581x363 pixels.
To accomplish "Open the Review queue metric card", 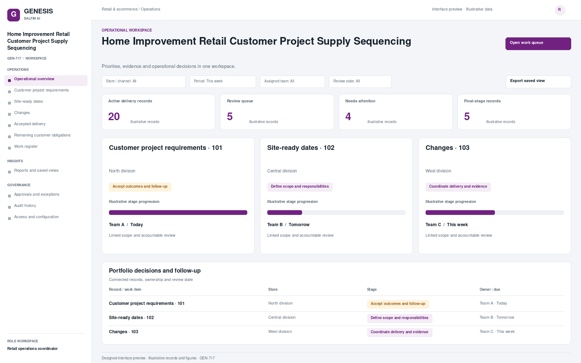I will 277,112.
